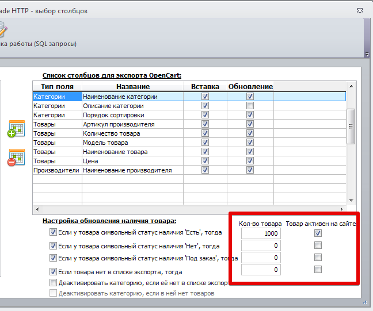
Task: Open the SQL queries database icon
Action: (x=3, y=29)
